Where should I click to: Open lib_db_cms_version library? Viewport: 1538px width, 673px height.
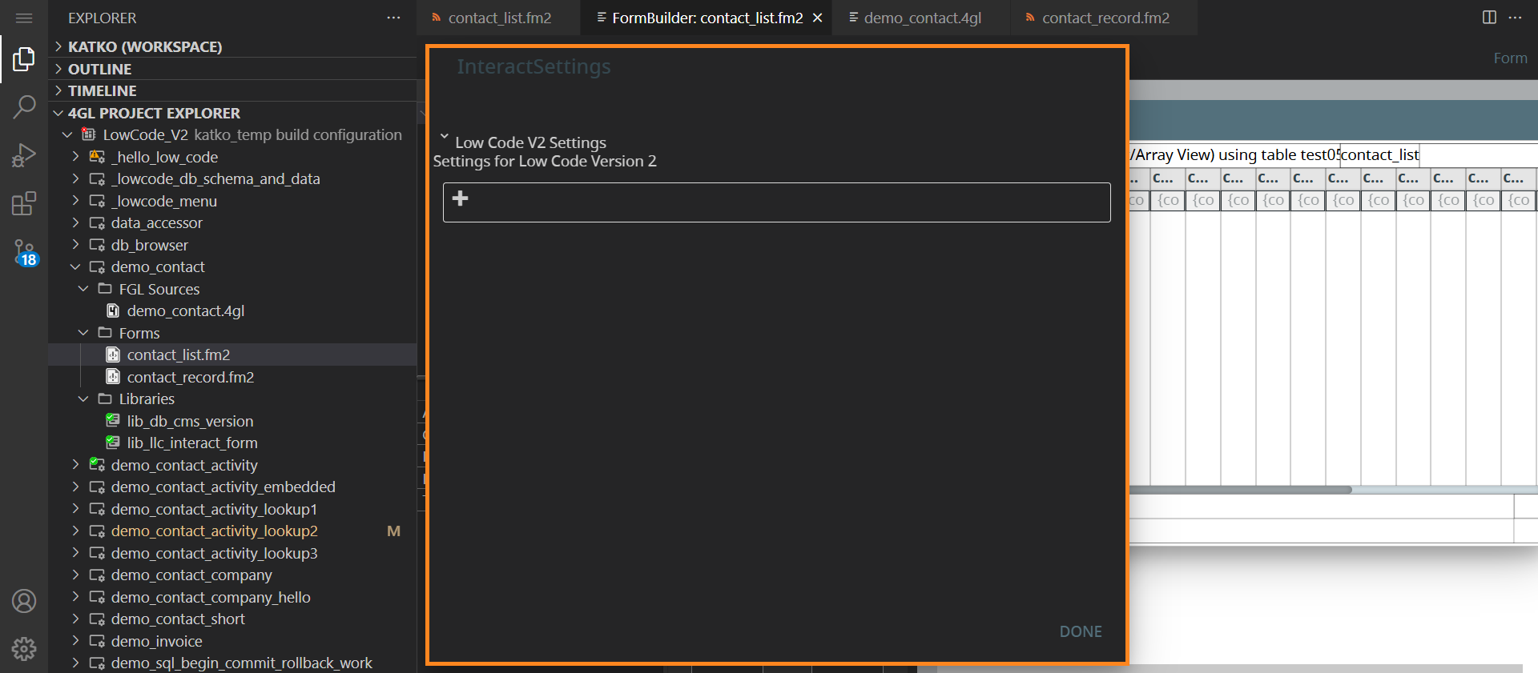[190, 421]
